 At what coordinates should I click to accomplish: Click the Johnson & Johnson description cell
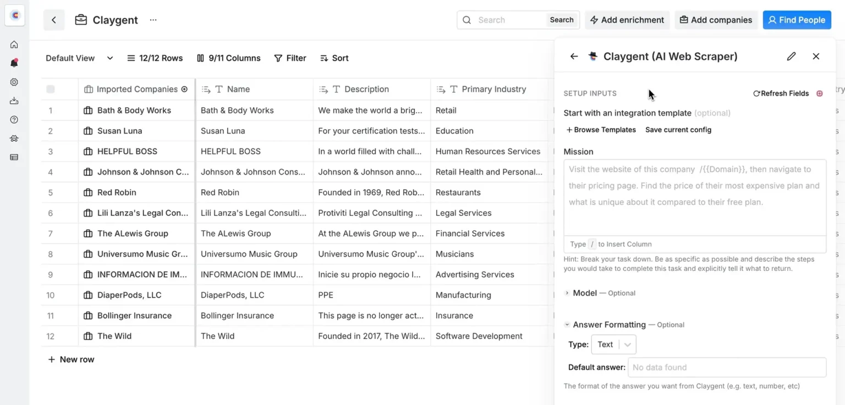pyautogui.click(x=372, y=172)
